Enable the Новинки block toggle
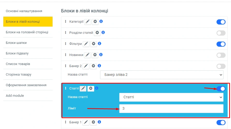Viewport: 231px width, 129px height. point(221,55)
